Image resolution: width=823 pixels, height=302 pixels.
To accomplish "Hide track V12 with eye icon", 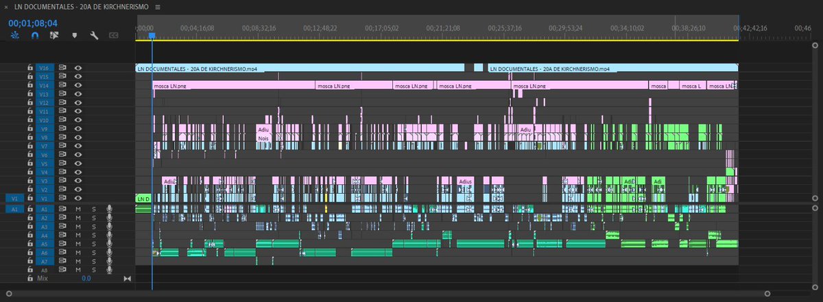I will tap(78, 103).
